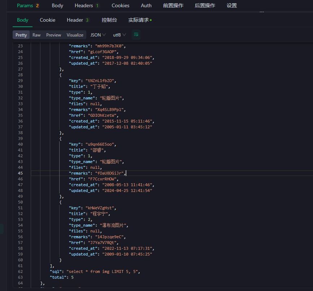Open the utf8 encoding dropdown
Viewport: 313px width, 291px height.
(x=119, y=35)
